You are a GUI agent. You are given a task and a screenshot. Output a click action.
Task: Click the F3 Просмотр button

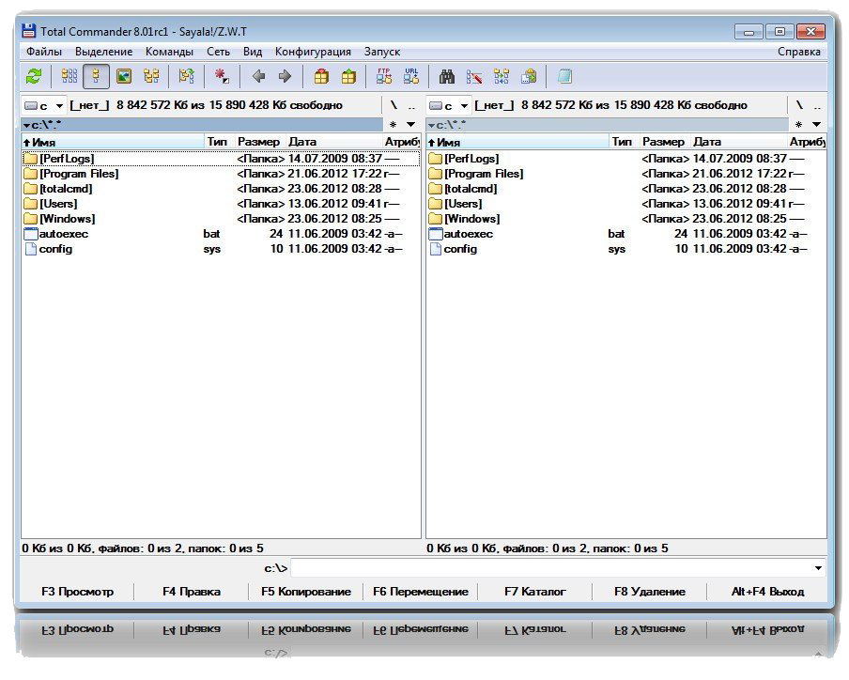(x=77, y=592)
